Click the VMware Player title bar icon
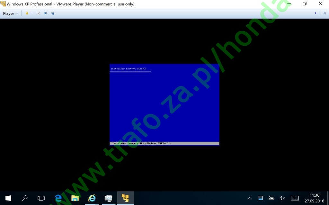The height and width of the screenshot is (205, 329). (3, 4)
